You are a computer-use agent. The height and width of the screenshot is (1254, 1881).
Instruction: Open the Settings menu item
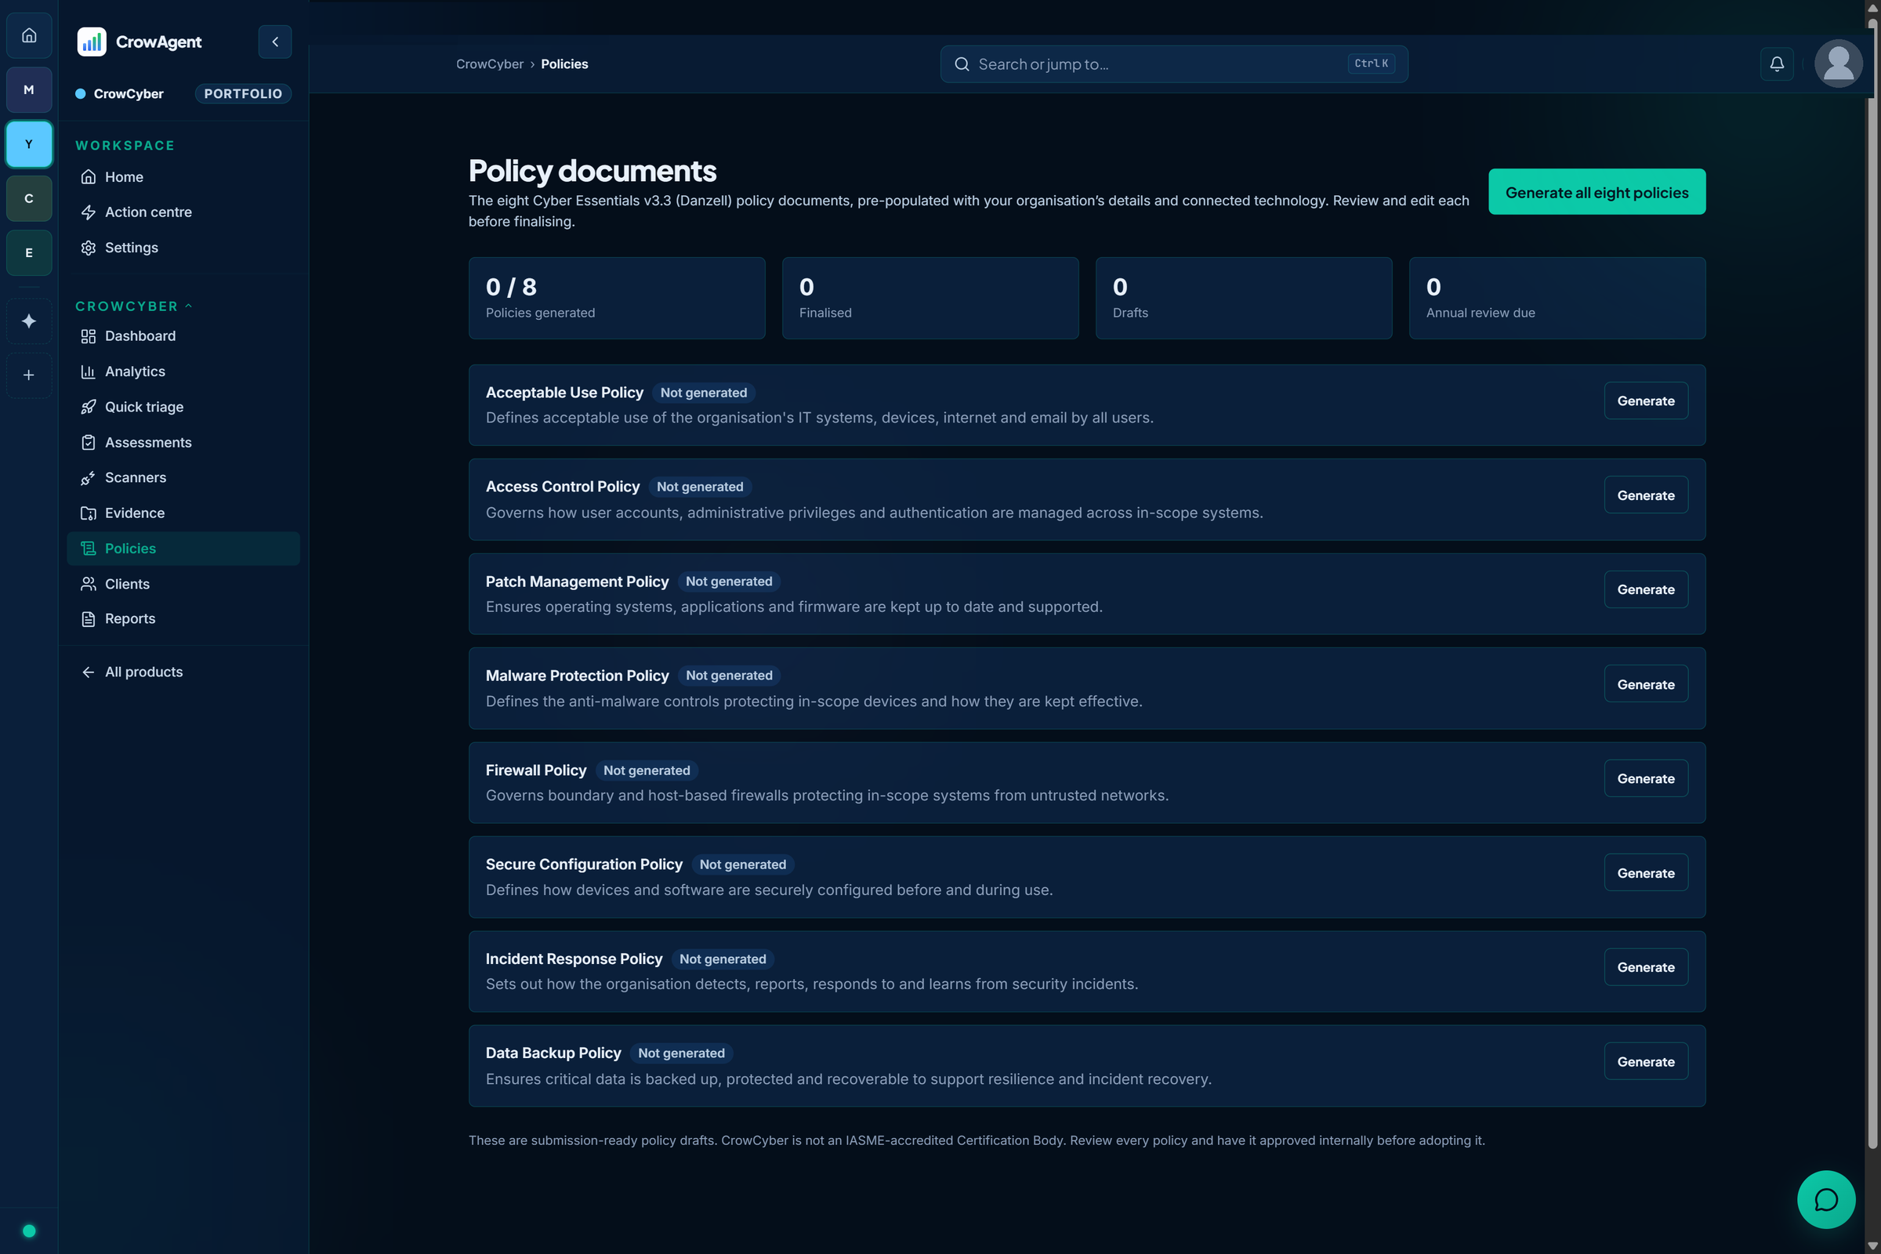coord(183,248)
